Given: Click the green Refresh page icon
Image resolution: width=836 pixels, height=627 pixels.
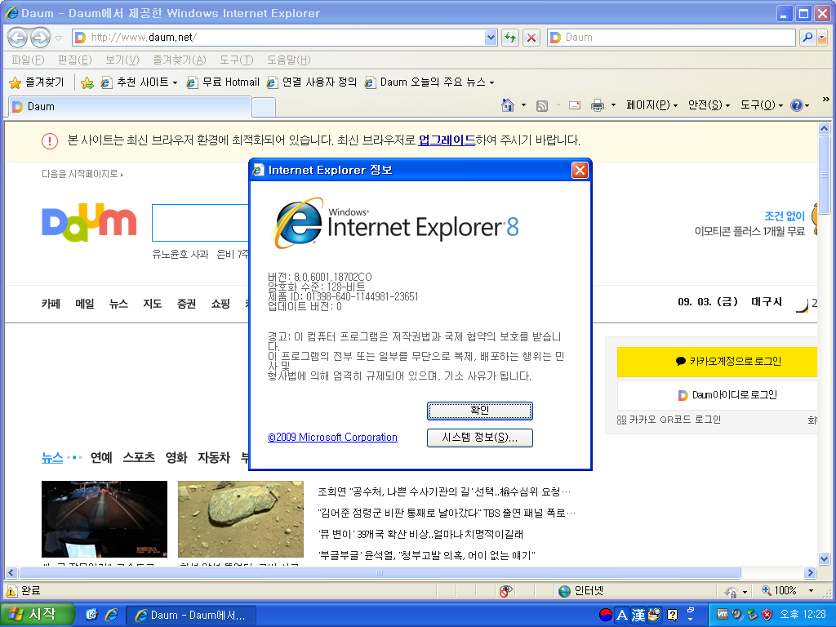Looking at the screenshot, I should pyautogui.click(x=510, y=38).
